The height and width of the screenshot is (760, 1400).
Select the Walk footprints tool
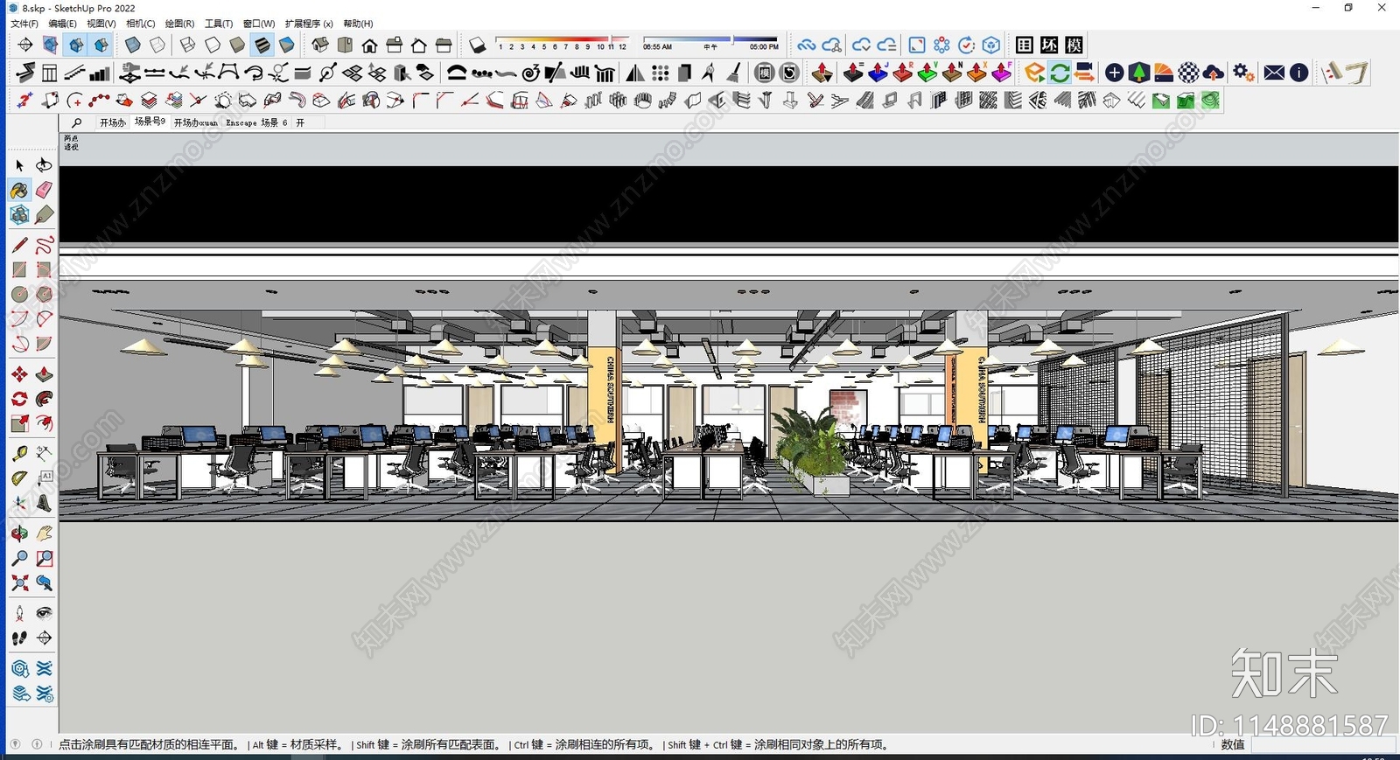point(19,638)
